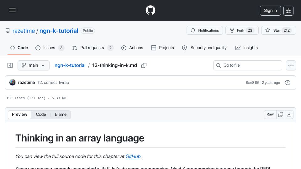
Task: Click the repository book icon beside razetime
Action: tap(8, 31)
